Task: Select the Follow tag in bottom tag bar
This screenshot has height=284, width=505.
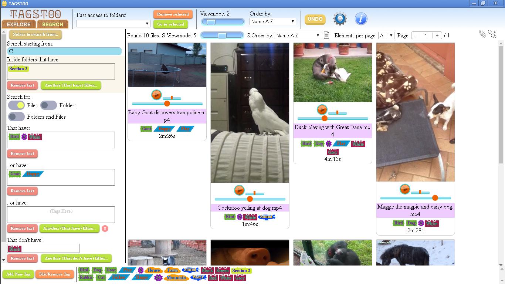Action: point(119,277)
